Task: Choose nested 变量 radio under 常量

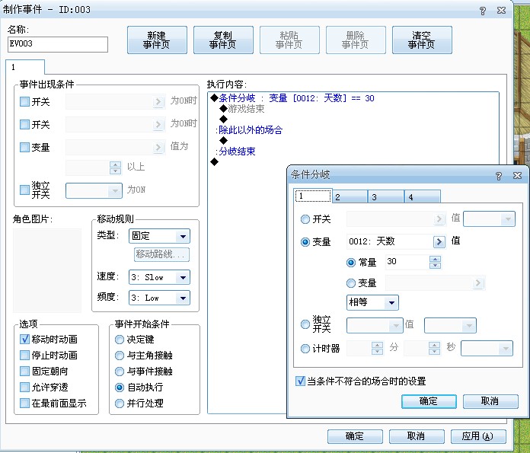Action: pos(351,283)
